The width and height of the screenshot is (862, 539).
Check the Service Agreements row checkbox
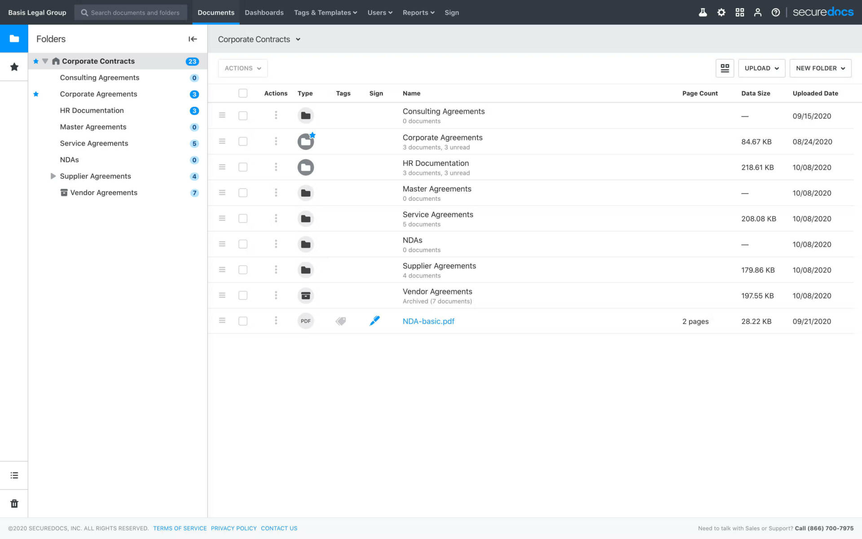pyautogui.click(x=243, y=218)
